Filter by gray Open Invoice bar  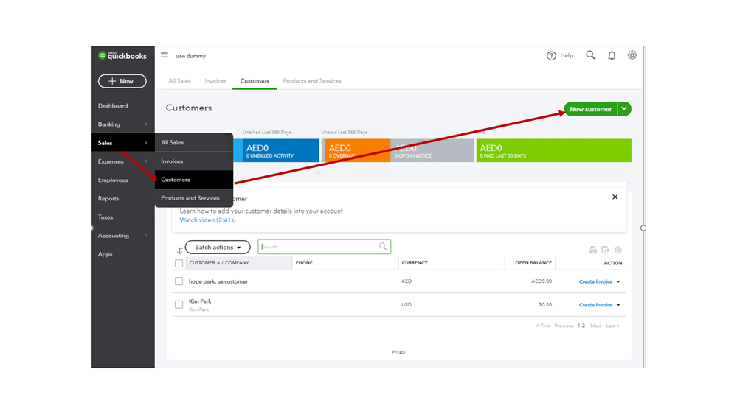tap(432, 150)
